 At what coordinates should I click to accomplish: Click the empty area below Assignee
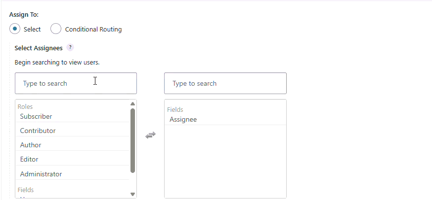tap(225, 163)
